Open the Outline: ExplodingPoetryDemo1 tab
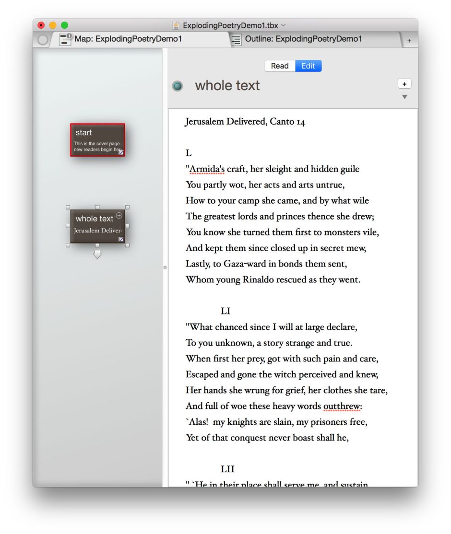The image size is (451, 534). click(x=303, y=39)
